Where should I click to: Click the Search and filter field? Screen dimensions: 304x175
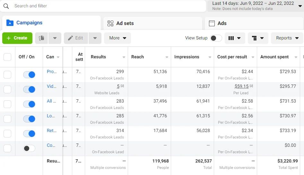pyautogui.click(x=106, y=6)
